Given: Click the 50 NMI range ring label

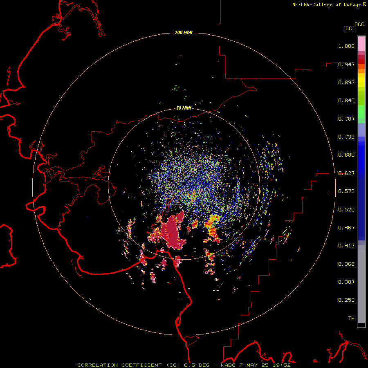Looking at the screenshot, I should pos(184,108).
